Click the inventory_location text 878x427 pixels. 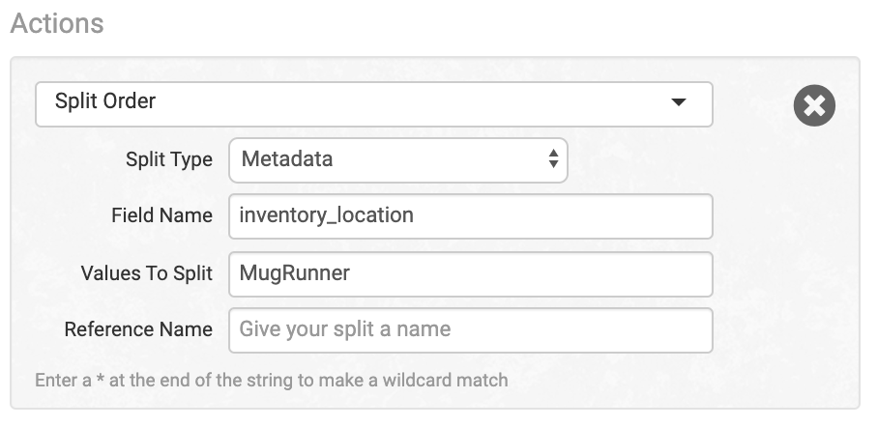coord(327,216)
